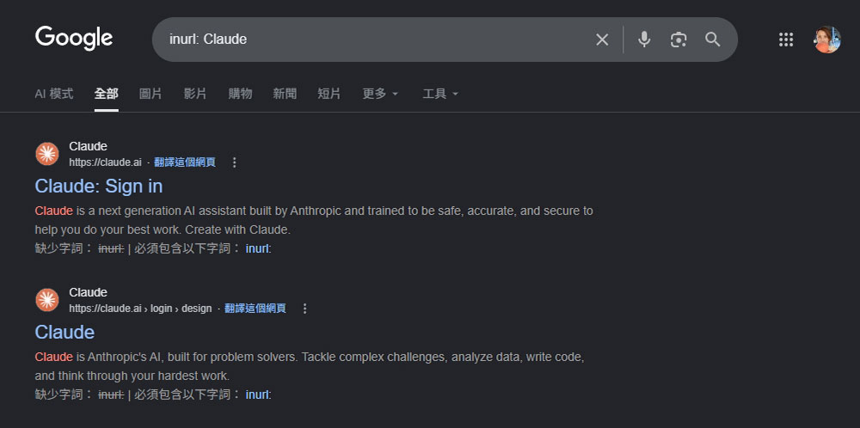The width and height of the screenshot is (860, 428).
Task: Click the second result titled Claude
Action: coord(64,332)
